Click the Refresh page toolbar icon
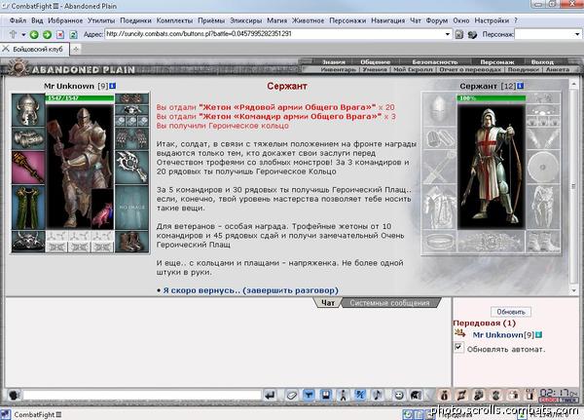Screen dimensions: 584x420 [x=73, y=35]
